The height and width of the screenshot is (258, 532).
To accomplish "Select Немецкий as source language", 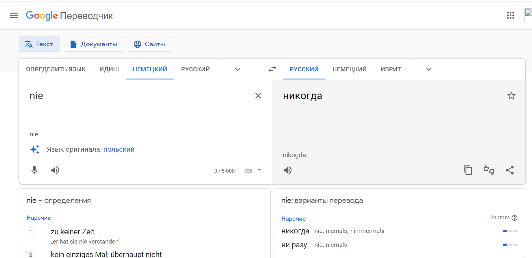I will (x=150, y=69).
